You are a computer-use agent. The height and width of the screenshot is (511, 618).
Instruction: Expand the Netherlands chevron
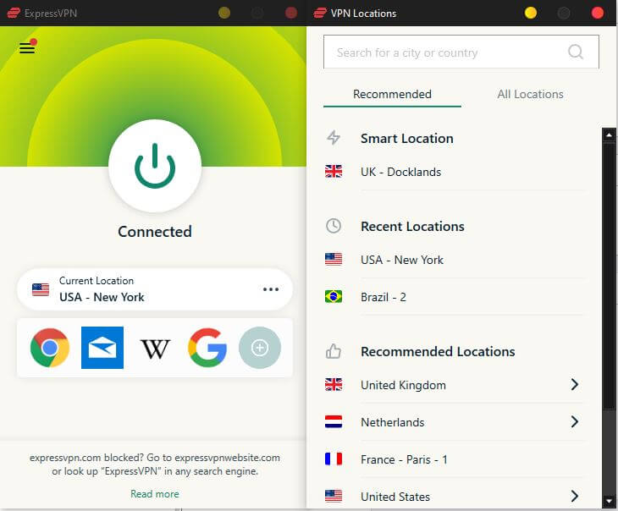(575, 421)
